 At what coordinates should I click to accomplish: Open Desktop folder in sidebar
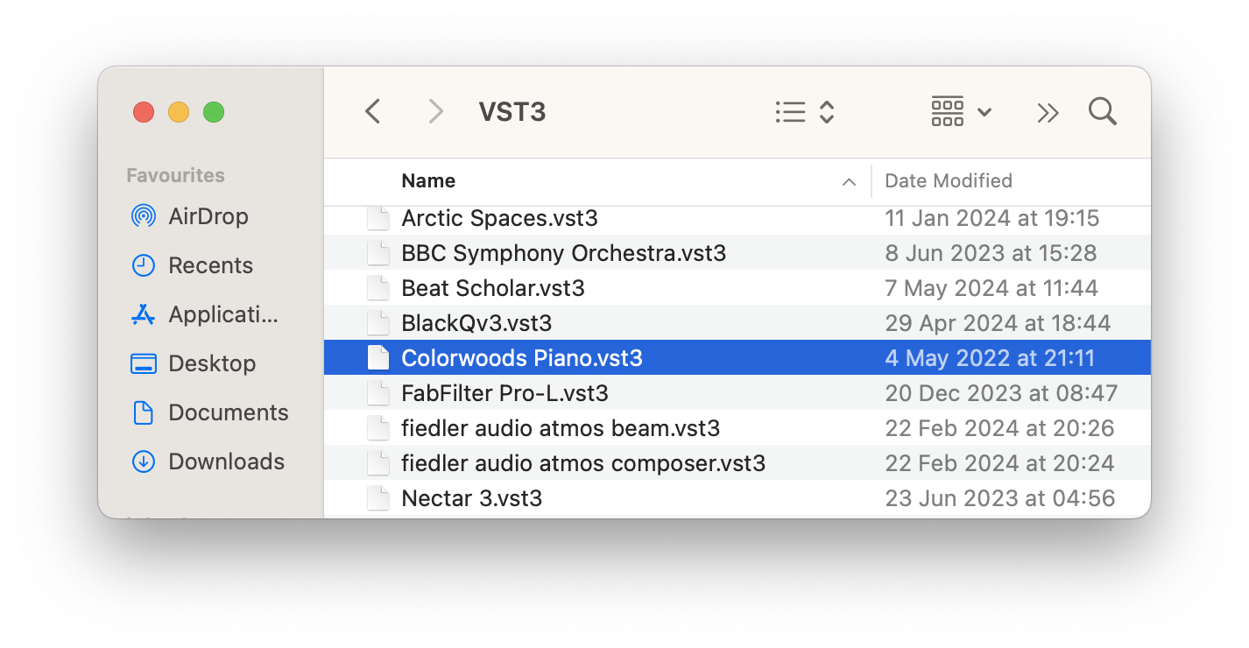(x=212, y=363)
